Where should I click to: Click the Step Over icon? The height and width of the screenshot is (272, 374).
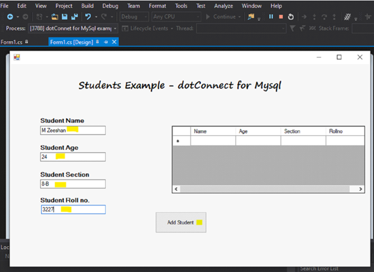pyautogui.click(x=324, y=17)
